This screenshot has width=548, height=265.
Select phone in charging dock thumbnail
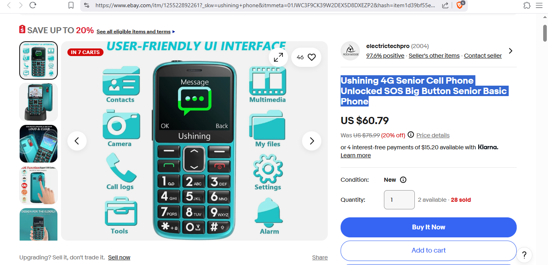[39, 102]
